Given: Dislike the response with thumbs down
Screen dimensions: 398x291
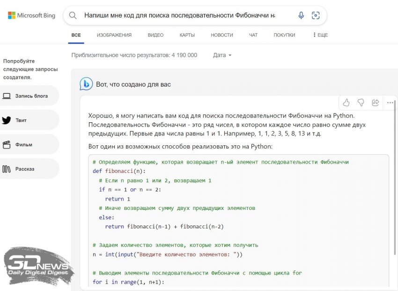Looking at the screenshot, I should (x=361, y=103).
